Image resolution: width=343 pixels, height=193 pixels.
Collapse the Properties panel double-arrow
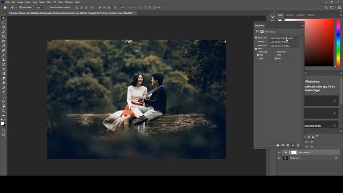coord(300,23)
